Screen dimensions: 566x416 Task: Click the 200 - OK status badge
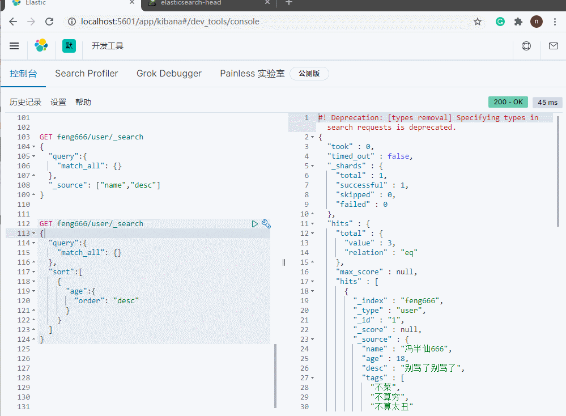point(508,102)
